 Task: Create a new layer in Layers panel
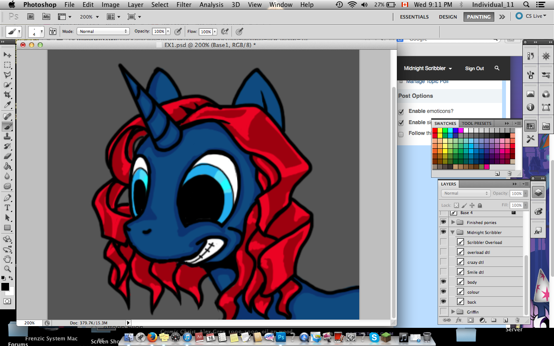coord(505,320)
